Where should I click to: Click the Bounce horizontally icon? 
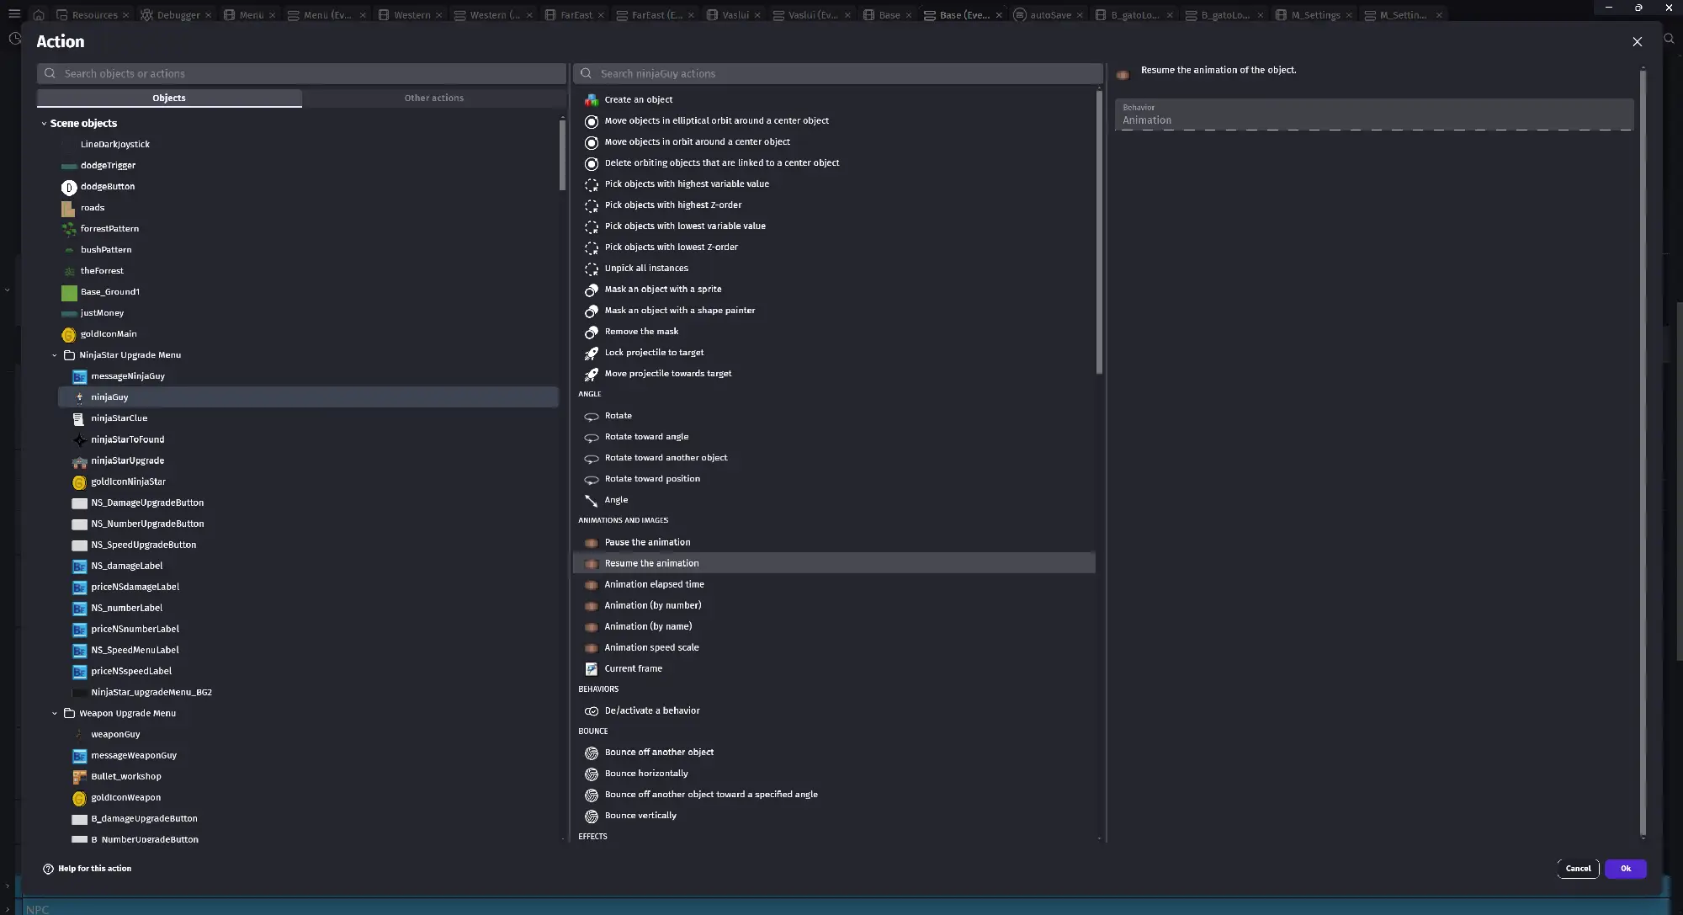(592, 774)
